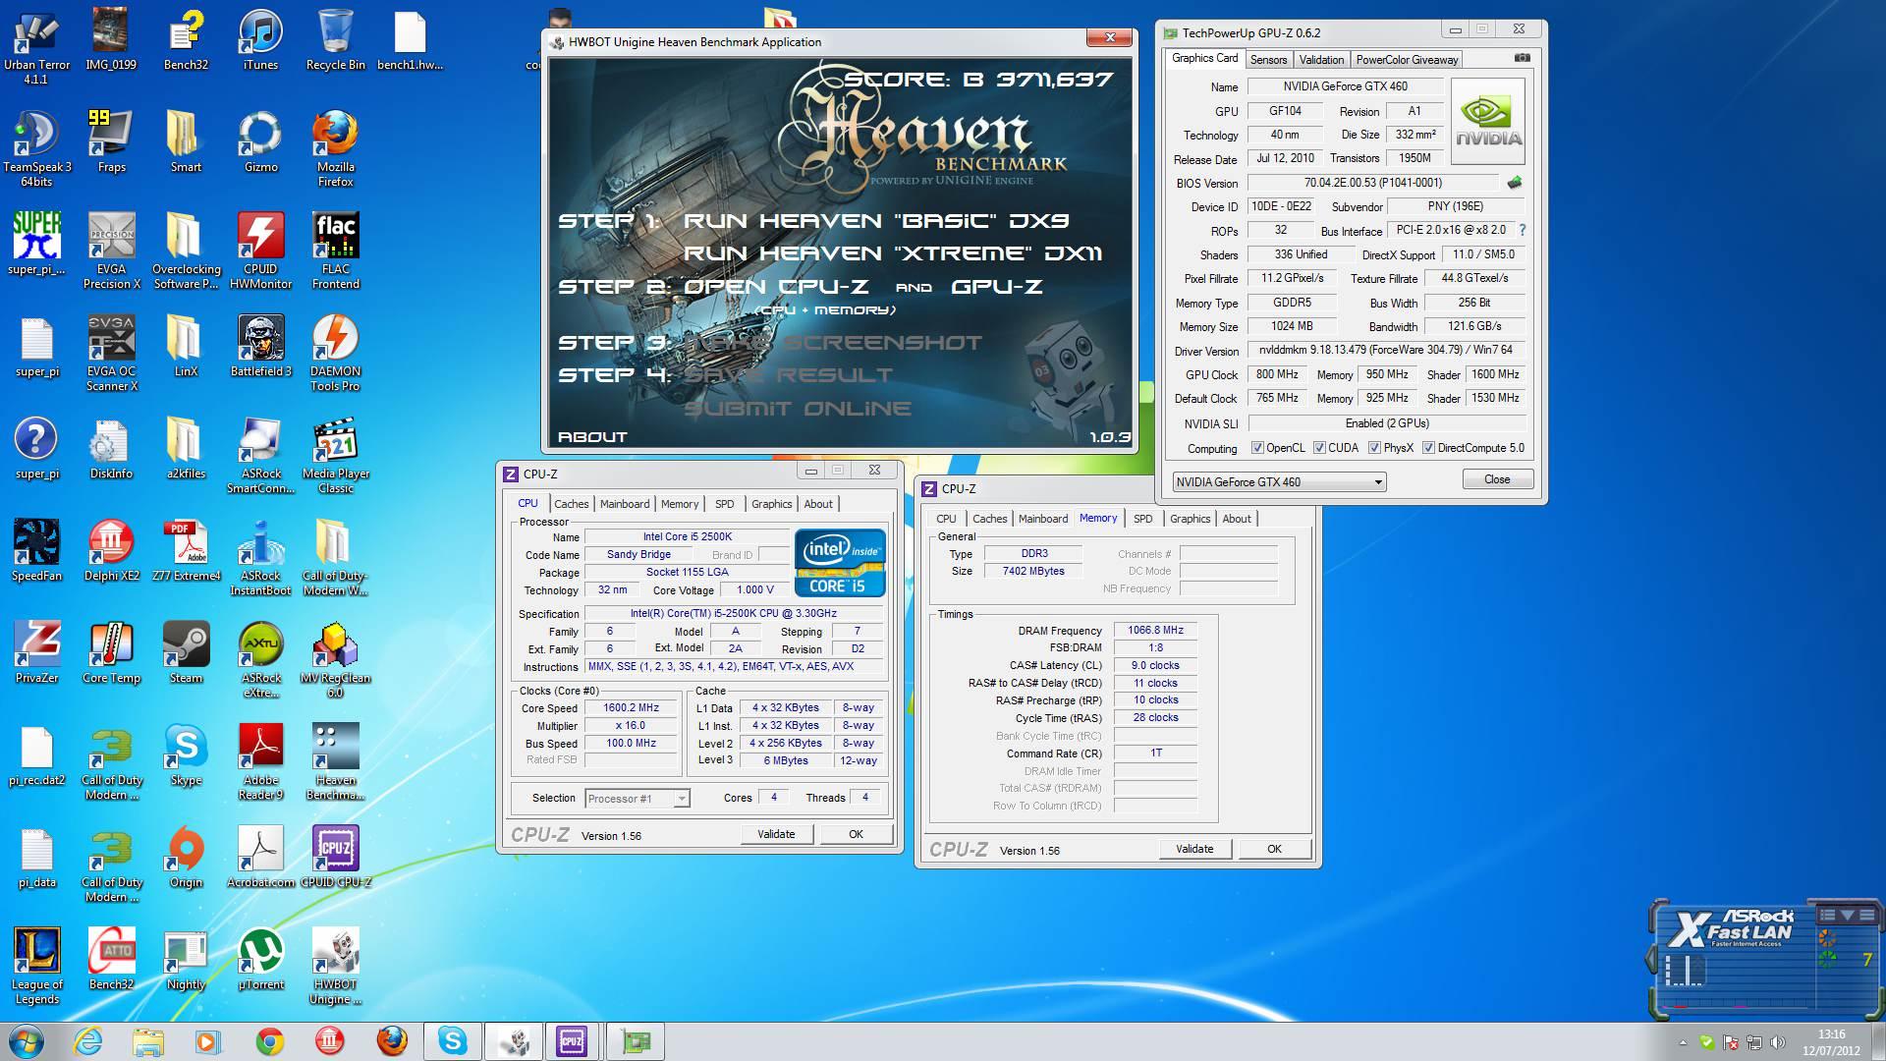1886x1061 pixels.
Task: Open the GPU selector dropdown in GPU-Z
Action: click(x=1279, y=481)
